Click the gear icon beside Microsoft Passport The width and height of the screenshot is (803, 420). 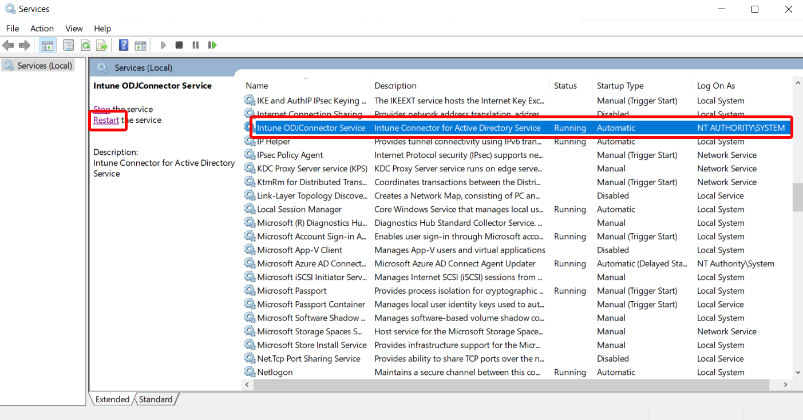click(250, 291)
